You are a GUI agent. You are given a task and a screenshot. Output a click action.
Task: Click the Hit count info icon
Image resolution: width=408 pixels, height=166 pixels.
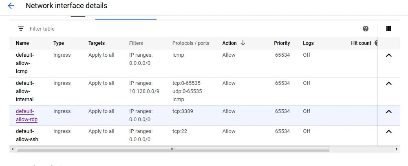(376, 43)
